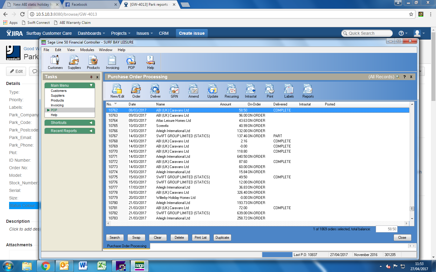Launch Excel from the Windows taskbar
This screenshot has height=272, width=436.
[102, 266]
